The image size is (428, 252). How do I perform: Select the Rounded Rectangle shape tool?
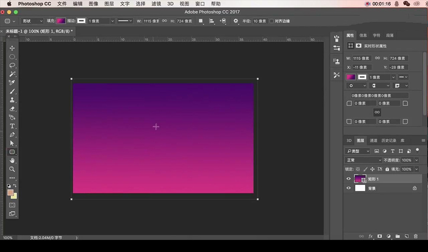coord(12,152)
